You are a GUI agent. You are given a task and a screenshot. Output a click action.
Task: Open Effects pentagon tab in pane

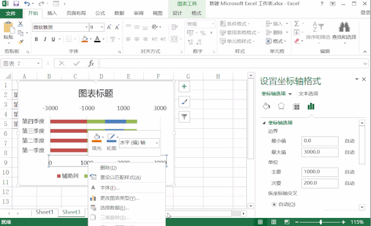pos(281,106)
